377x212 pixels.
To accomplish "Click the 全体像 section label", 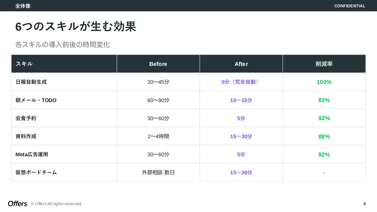I will 23,6.
